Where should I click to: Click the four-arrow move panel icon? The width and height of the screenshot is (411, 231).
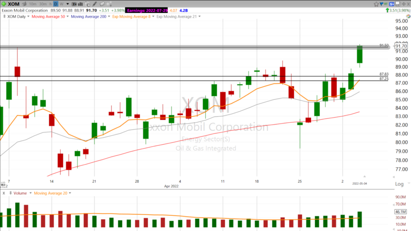pos(404,4)
